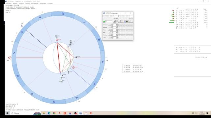Select the Saturn glyph in the chart
Image resolution: width=211 pixels, height=118 pixels.
click(61, 78)
